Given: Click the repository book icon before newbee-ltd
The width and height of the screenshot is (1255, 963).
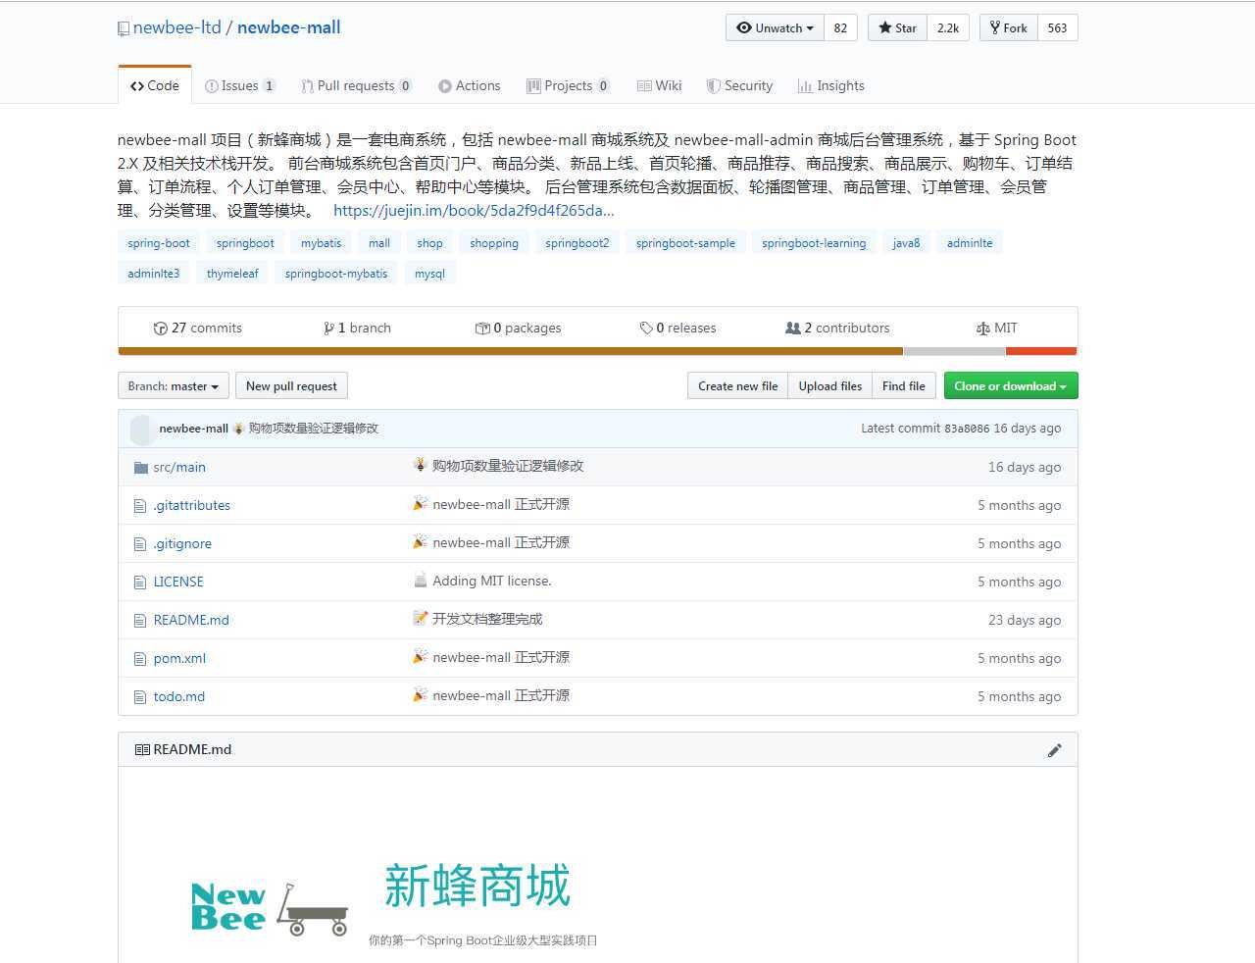Looking at the screenshot, I should (x=124, y=28).
